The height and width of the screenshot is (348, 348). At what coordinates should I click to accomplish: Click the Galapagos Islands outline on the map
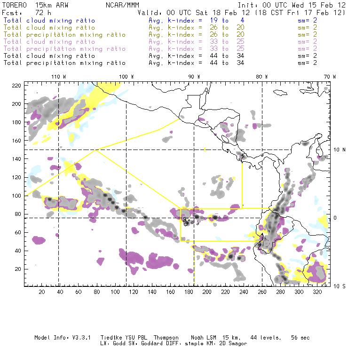click(x=188, y=221)
